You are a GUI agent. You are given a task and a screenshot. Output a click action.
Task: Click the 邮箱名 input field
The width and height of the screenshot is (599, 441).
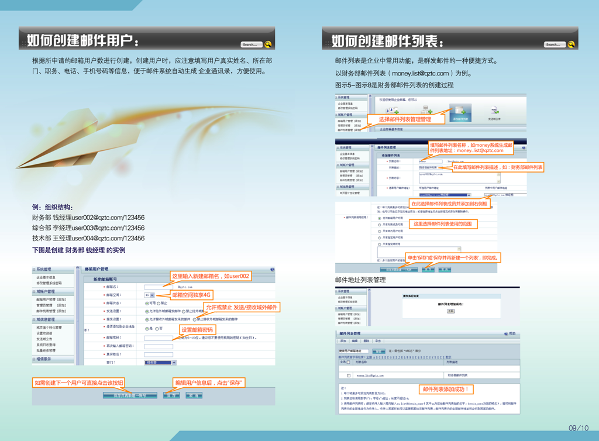(158, 287)
